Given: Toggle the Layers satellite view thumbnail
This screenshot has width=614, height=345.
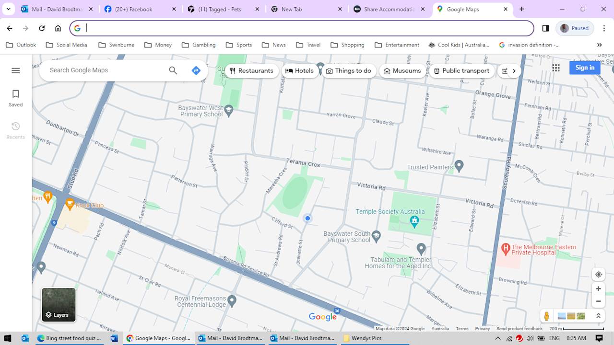Looking at the screenshot, I should click(x=59, y=305).
